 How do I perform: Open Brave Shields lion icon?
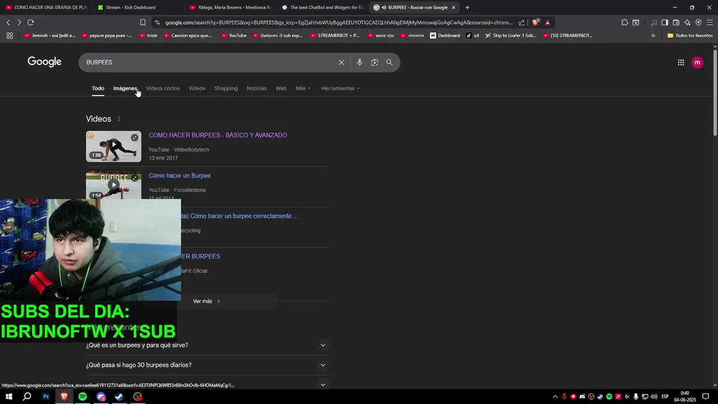point(536,22)
